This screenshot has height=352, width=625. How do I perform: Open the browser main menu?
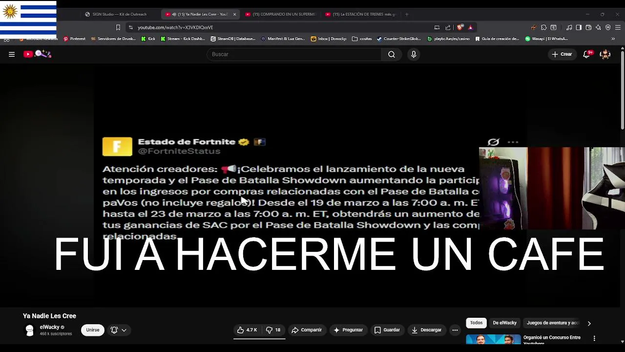pos(618,27)
